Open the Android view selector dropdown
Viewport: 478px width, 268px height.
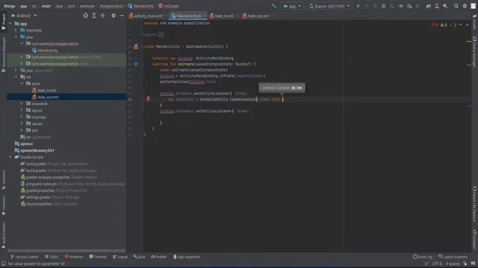point(25,16)
